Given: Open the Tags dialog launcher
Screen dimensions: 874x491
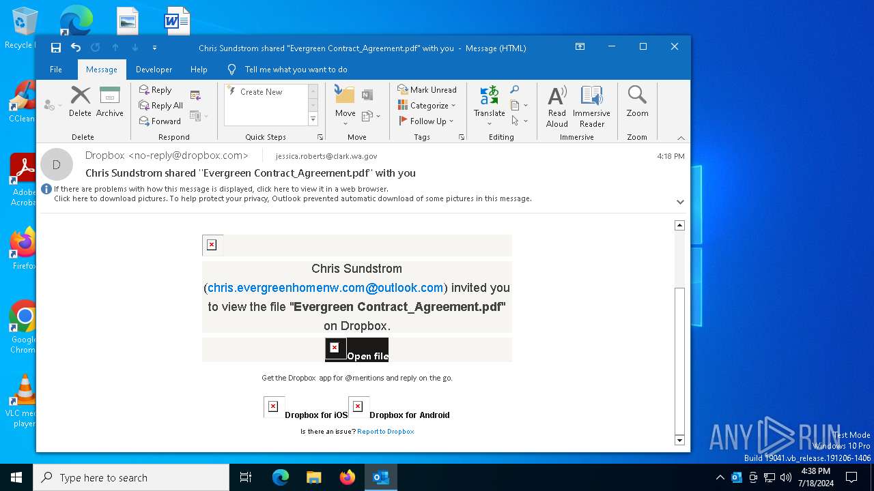Looking at the screenshot, I should pos(462,137).
